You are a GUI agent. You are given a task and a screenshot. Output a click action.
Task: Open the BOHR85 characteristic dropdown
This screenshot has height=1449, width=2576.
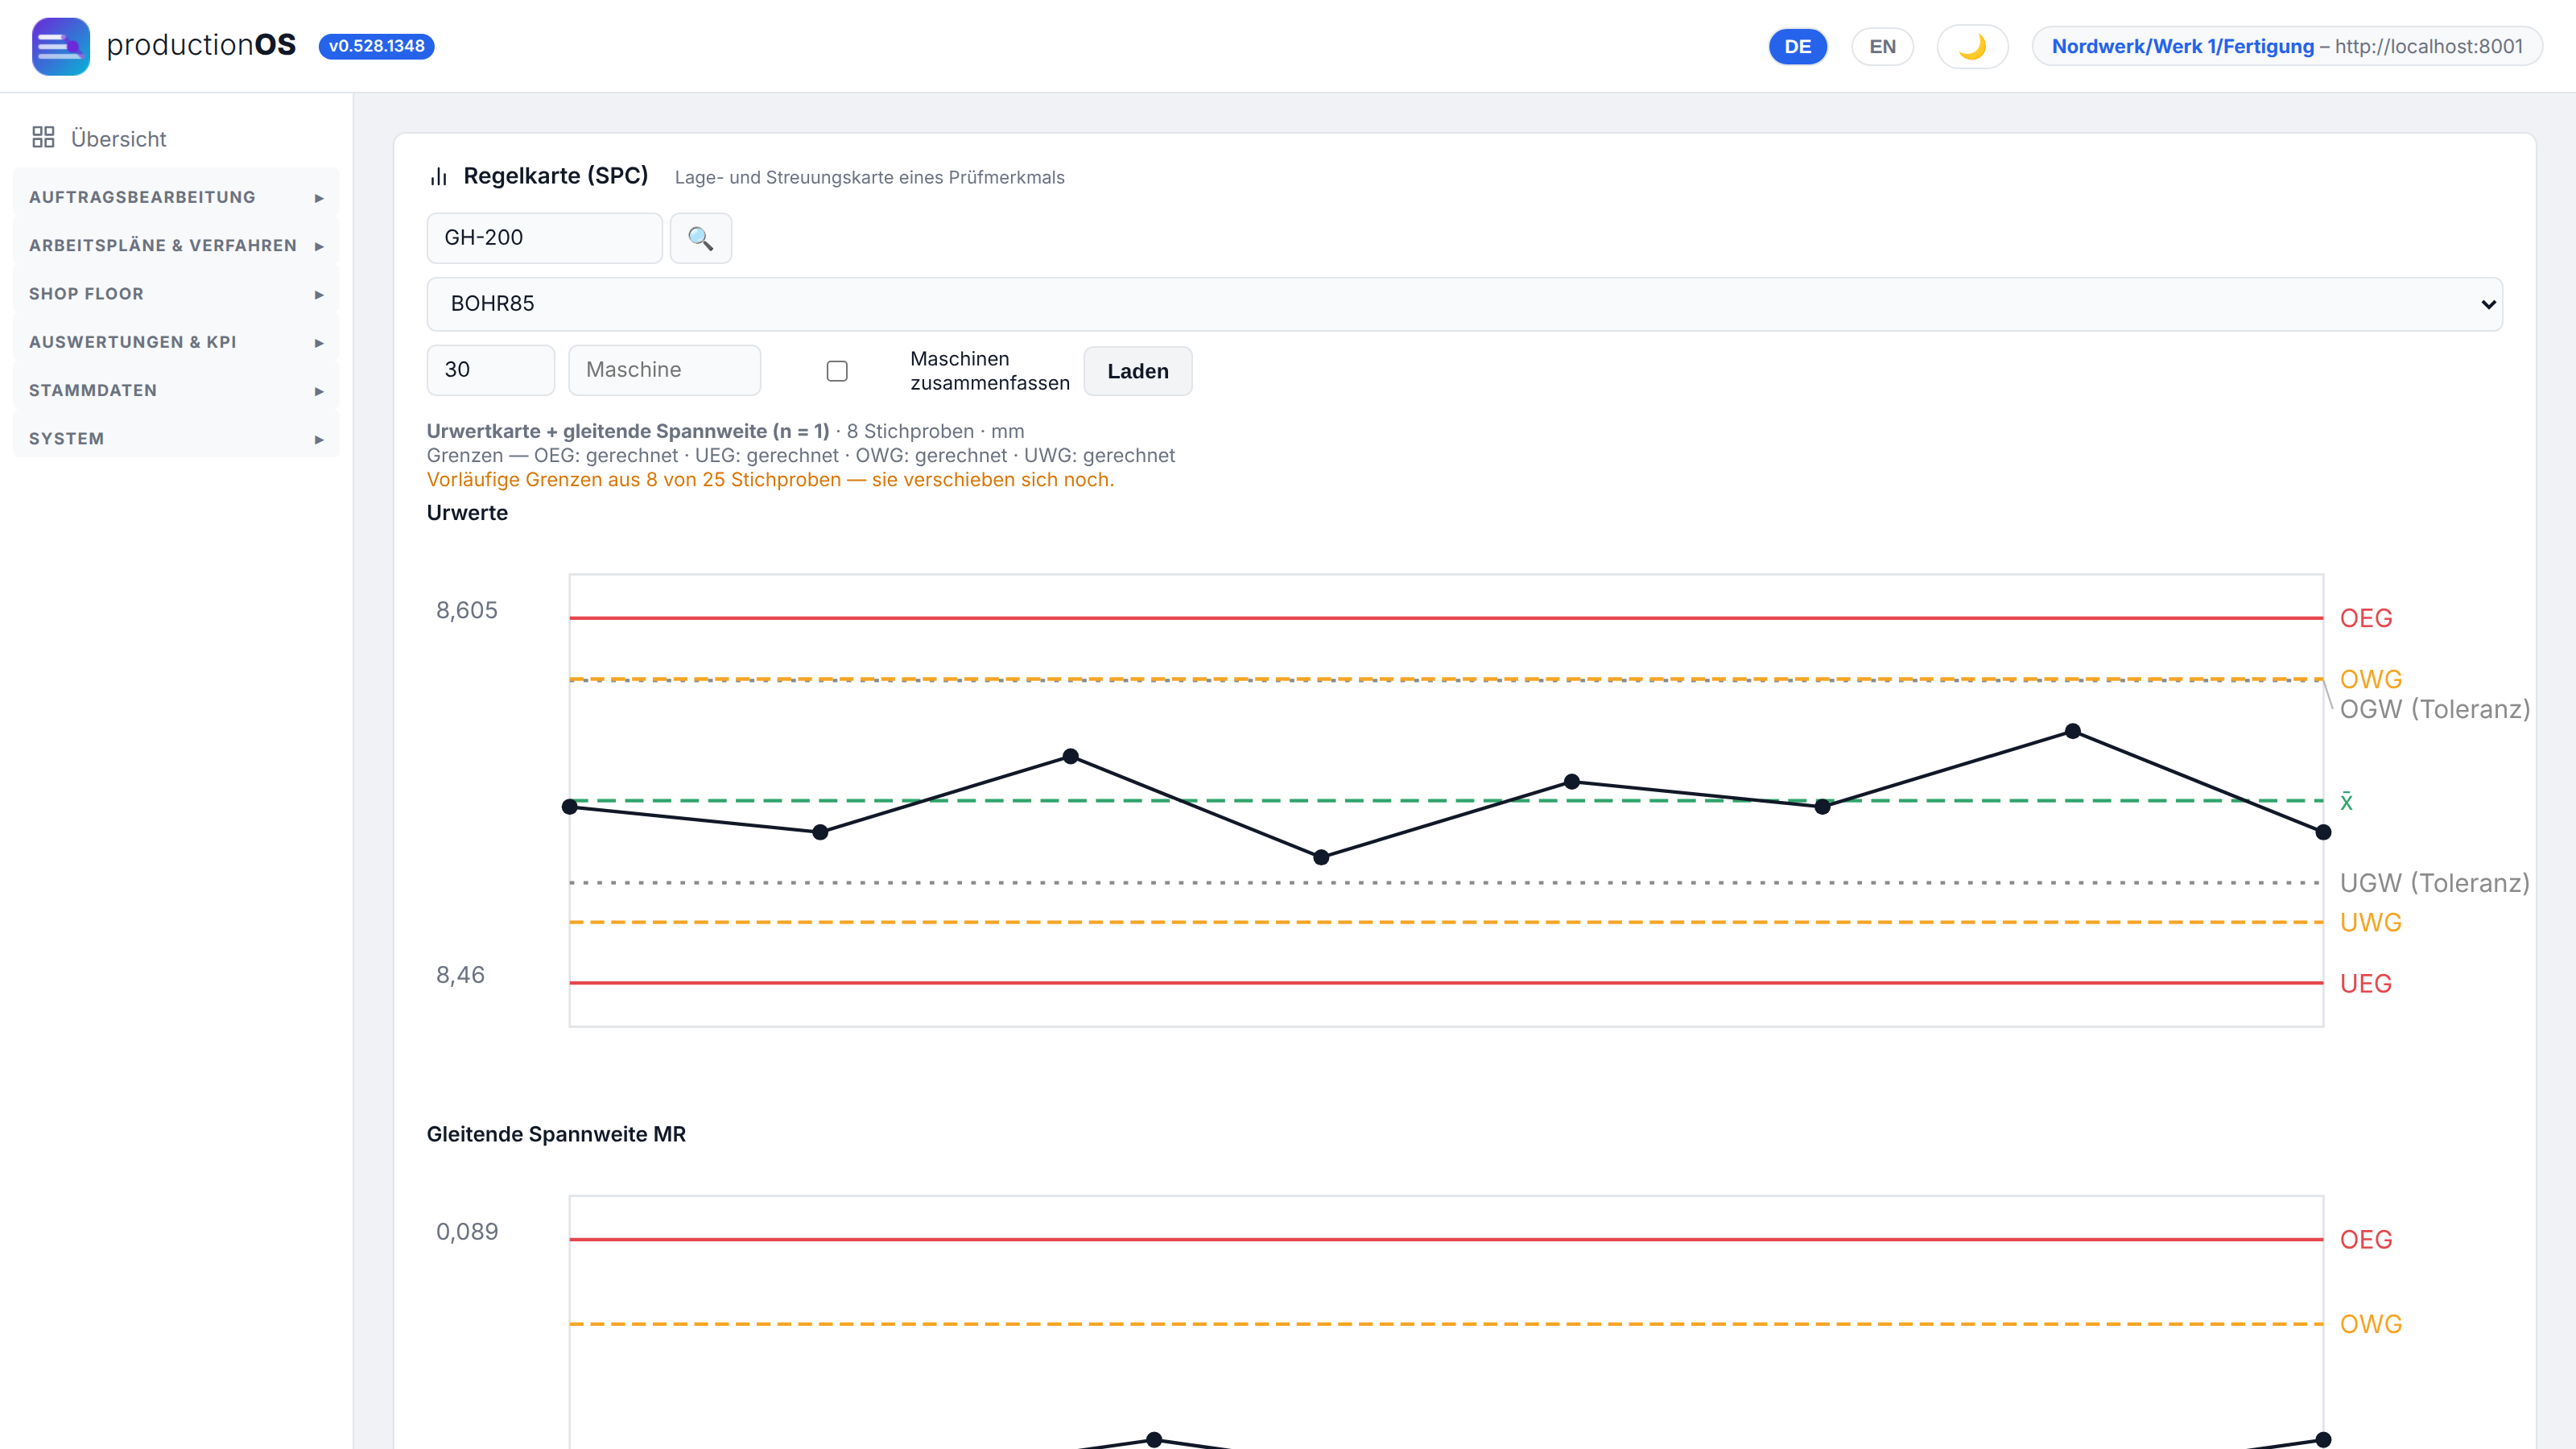pyautogui.click(x=1464, y=304)
